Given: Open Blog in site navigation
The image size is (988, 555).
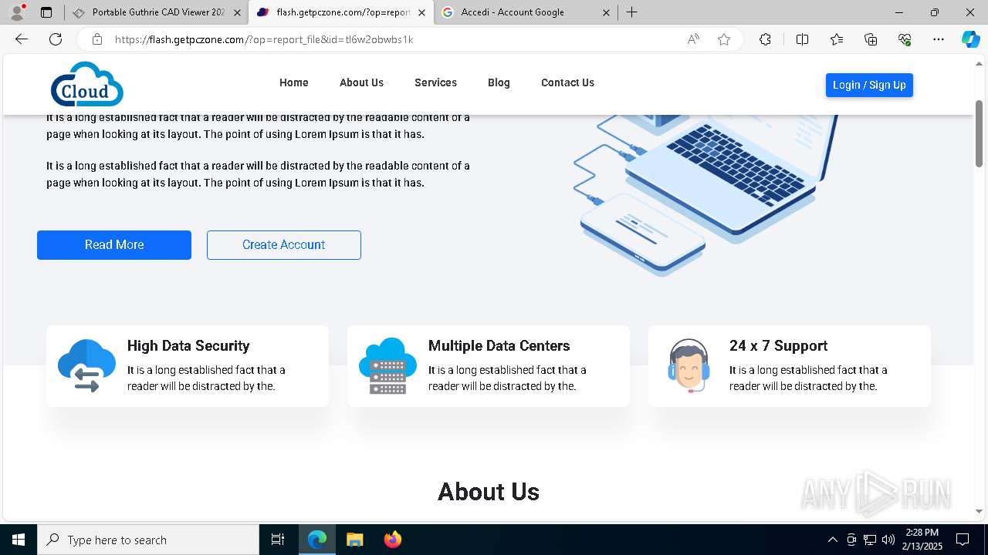Looking at the screenshot, I should 499,82.
